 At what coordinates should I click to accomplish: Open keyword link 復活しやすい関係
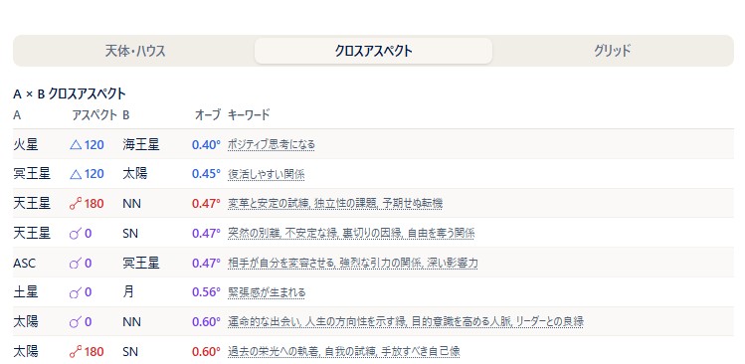coord(267,174)
